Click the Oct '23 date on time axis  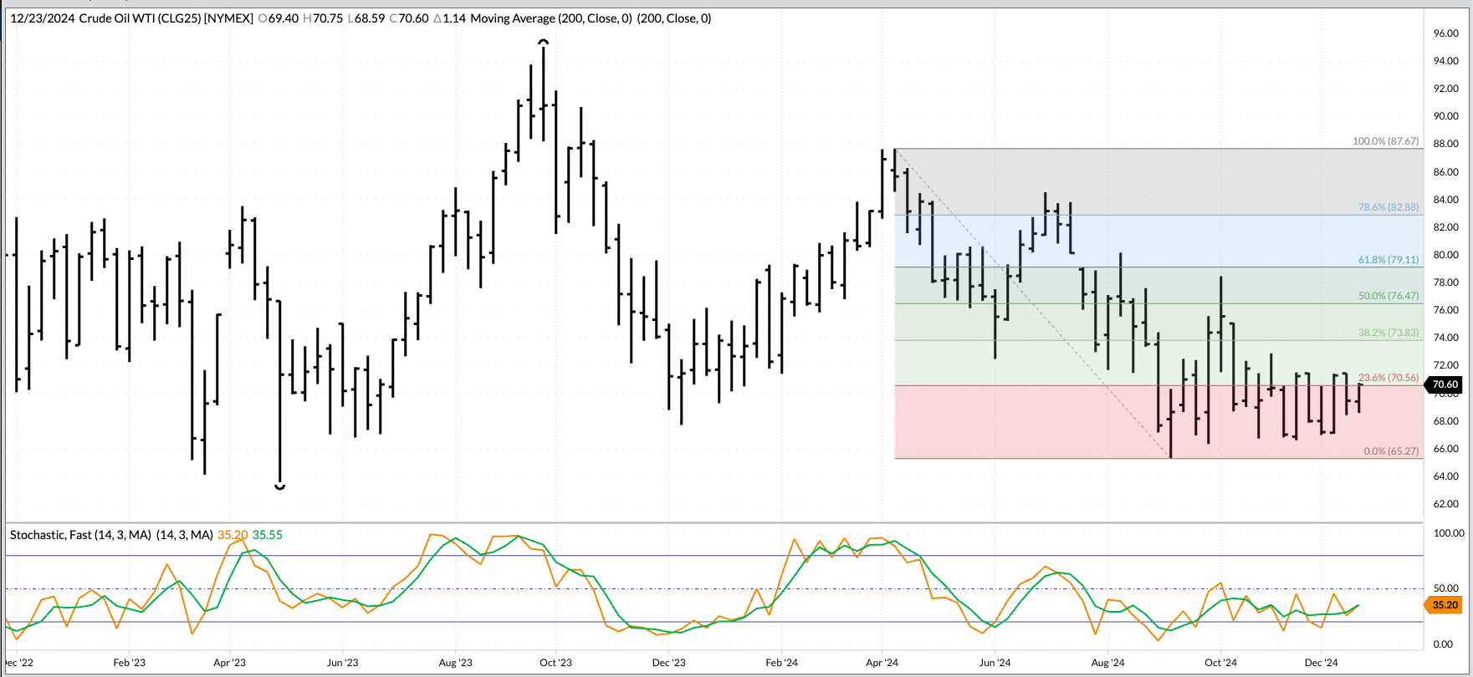pyautogui.click(x=555, y=663)
